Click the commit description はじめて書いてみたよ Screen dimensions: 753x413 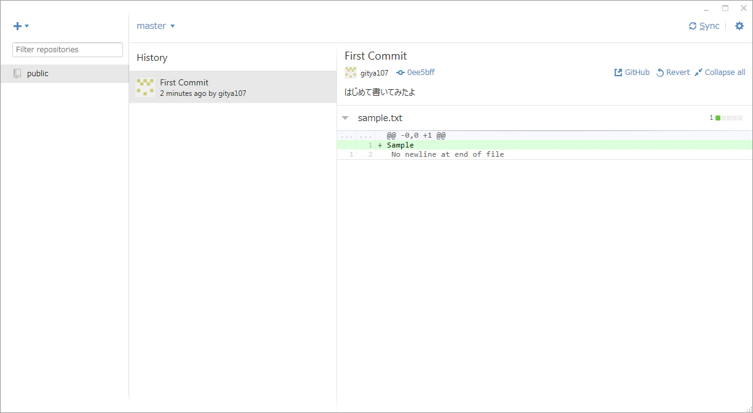coord(380,93)
